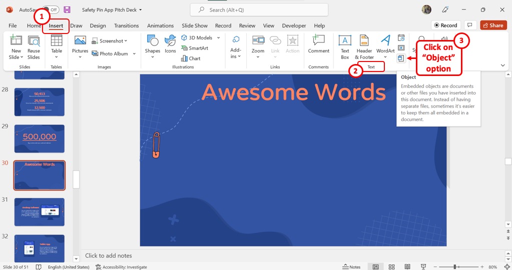Click the Object icon
The height and width of the screenshot is (270, 512).
401,58
